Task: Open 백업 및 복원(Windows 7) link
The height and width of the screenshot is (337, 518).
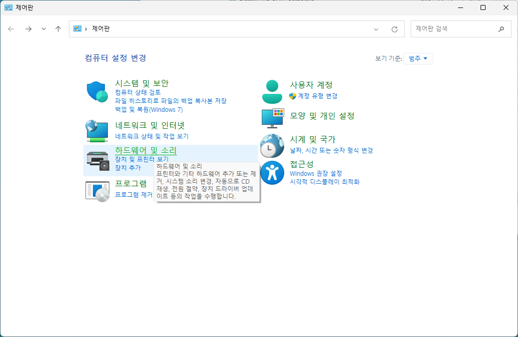Action: tap(149, 109)
